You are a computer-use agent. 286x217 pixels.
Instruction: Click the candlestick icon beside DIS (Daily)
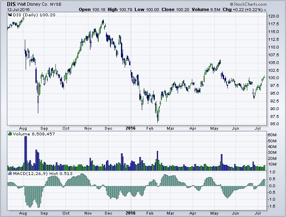click(x=10, y=15)
